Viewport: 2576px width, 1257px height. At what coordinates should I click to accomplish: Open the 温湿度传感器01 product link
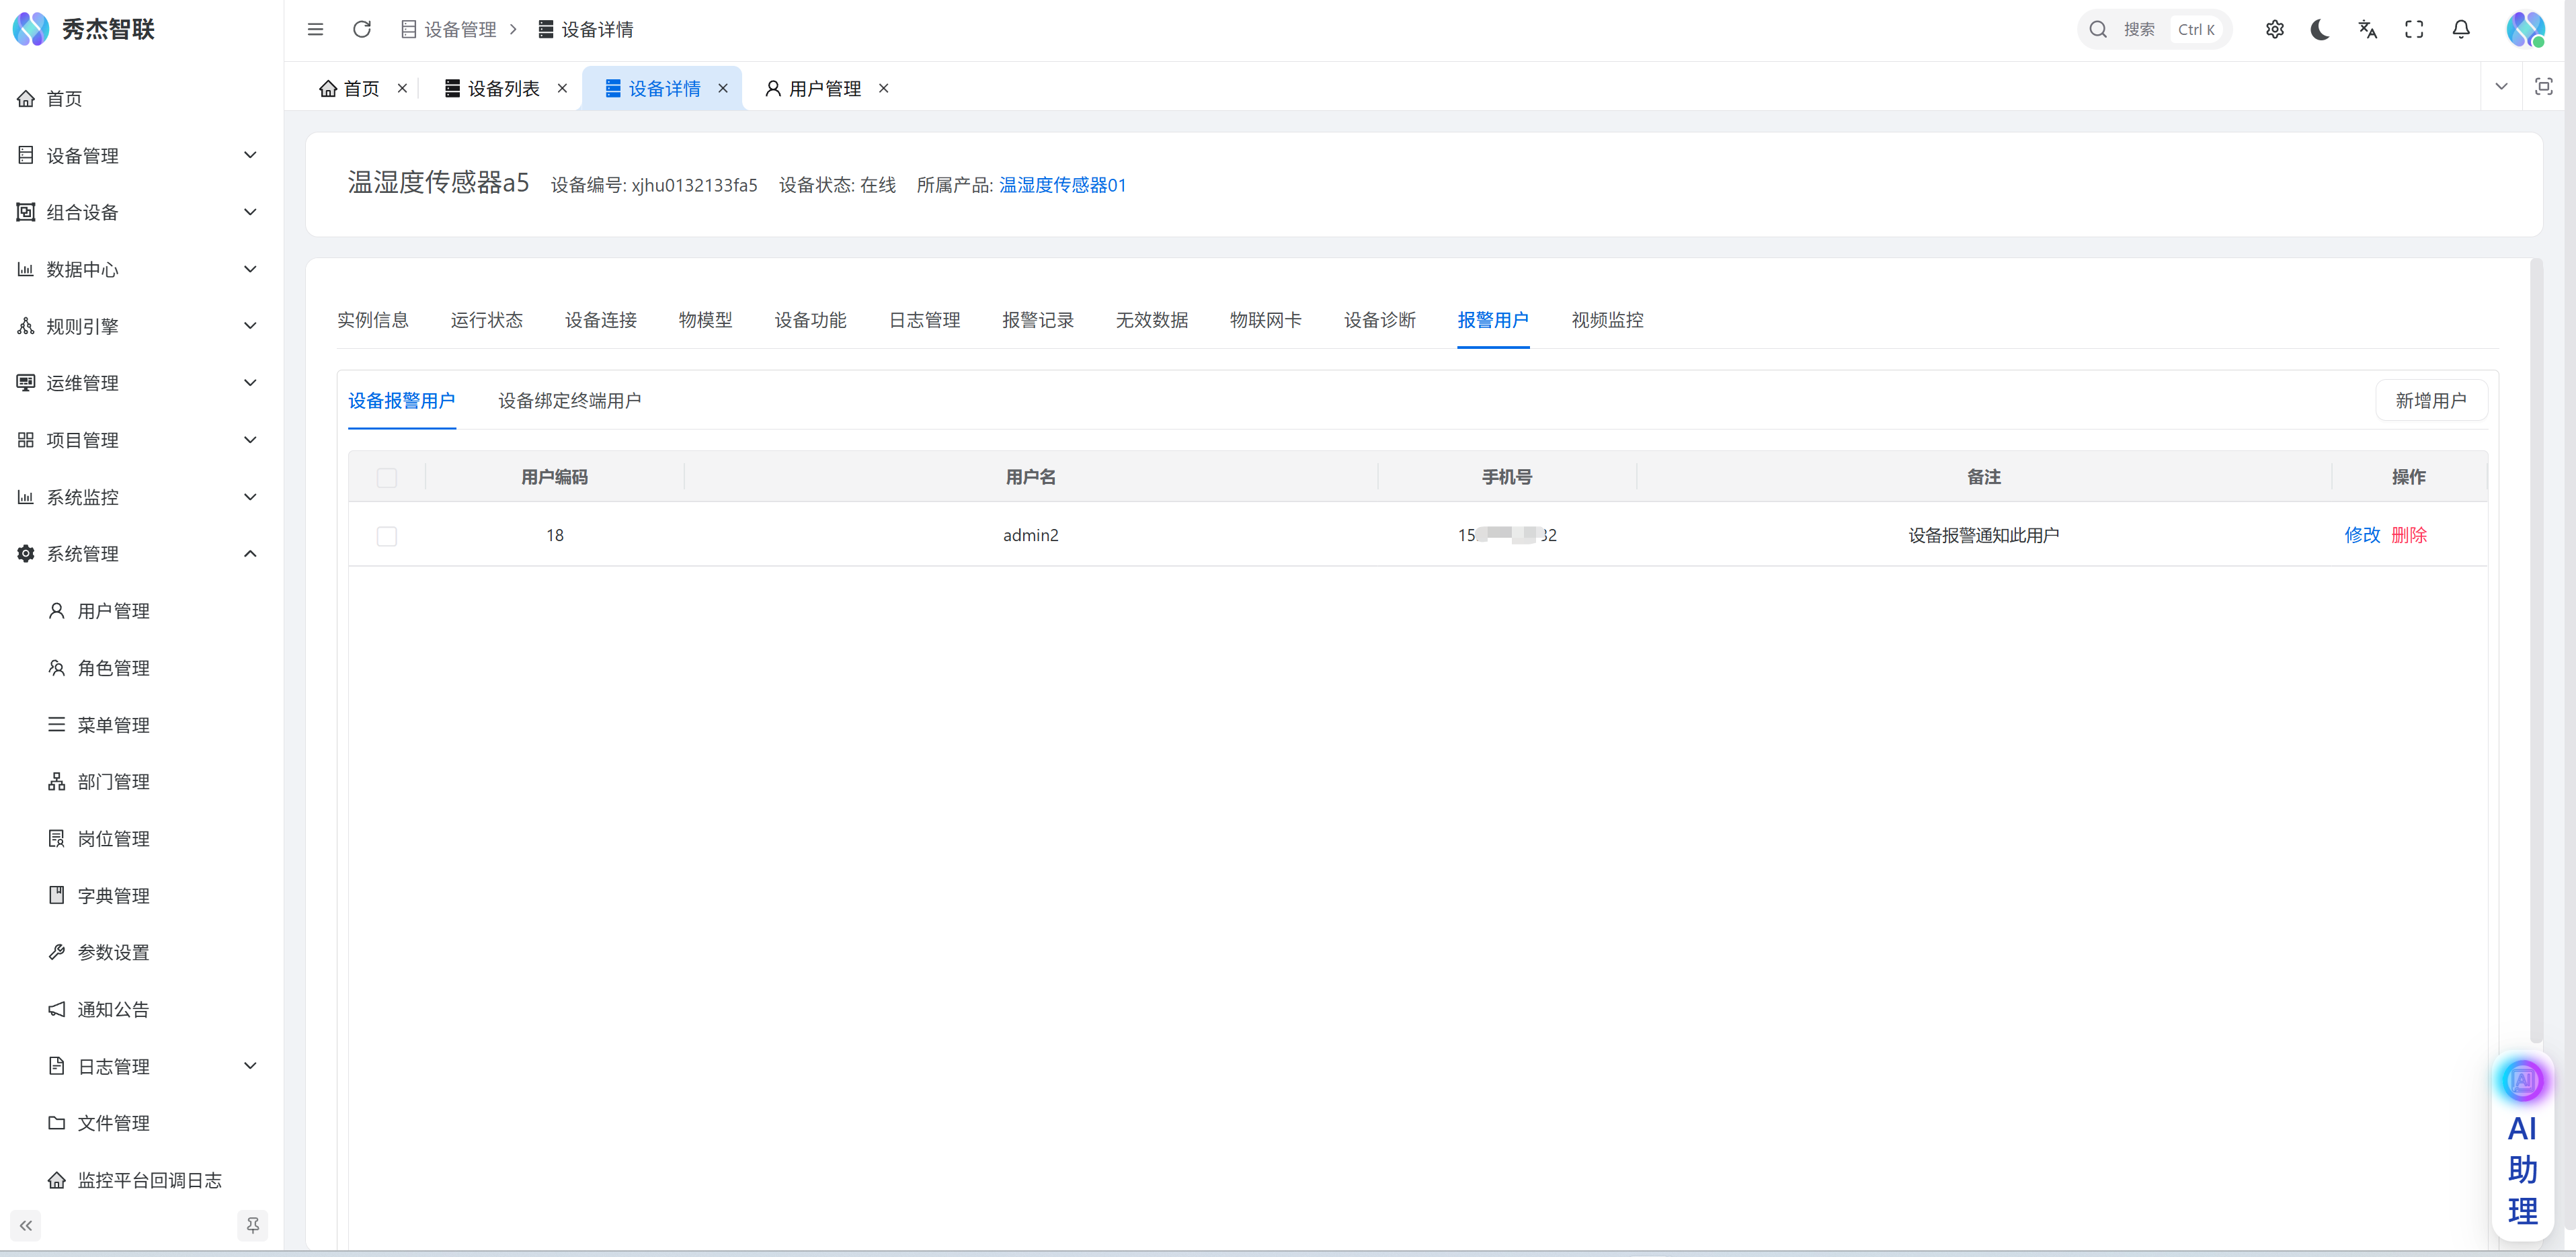point(1062,185)
